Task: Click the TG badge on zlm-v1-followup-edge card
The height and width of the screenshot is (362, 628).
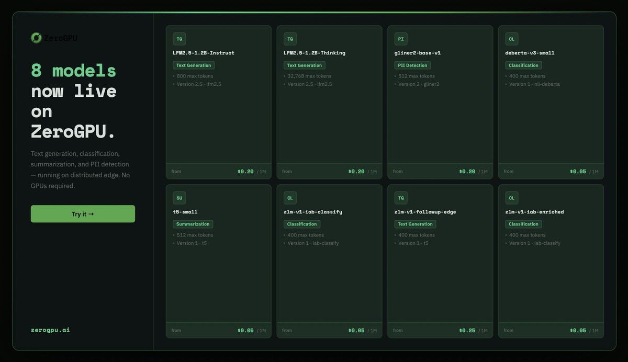Action: [x=401, y=198]
